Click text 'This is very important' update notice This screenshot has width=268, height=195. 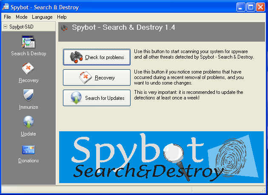click(x=188, y=95)
